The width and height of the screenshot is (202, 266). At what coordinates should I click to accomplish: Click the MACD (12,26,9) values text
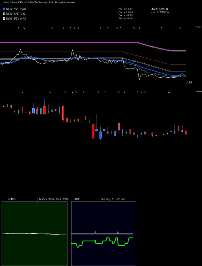tap(53, 199)
